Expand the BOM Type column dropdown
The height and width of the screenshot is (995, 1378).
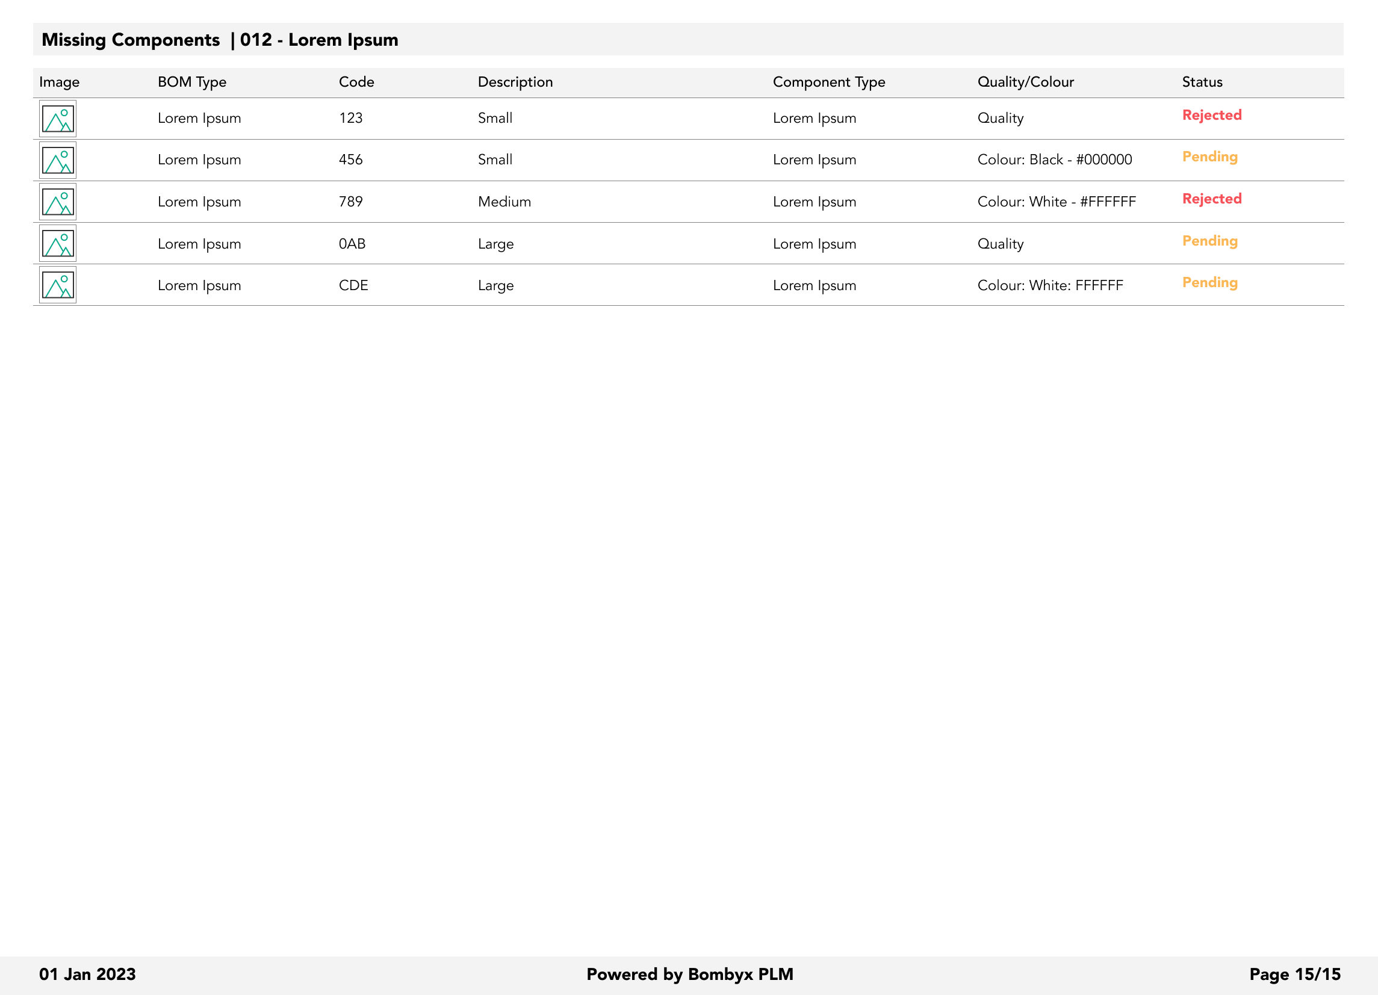(x=191, y=81)
